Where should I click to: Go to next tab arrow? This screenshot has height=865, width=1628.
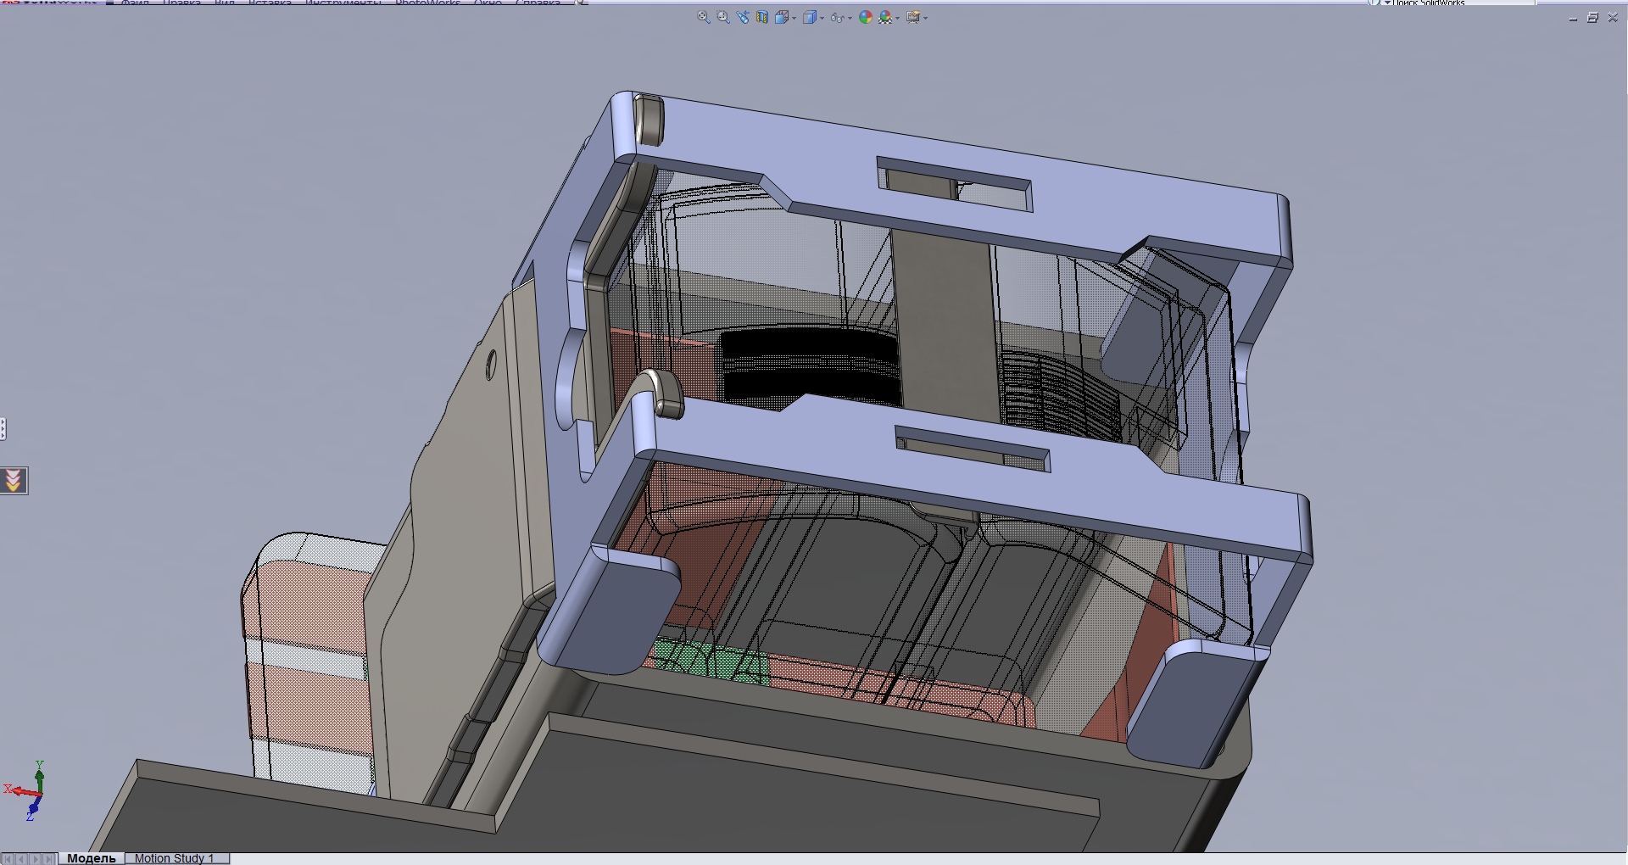click(36, 859)
